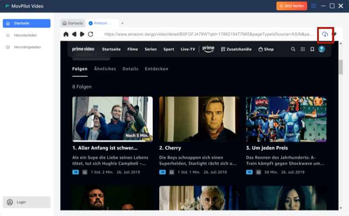Viewport: 349px width, 216px height.
Task: Click the Cherry episode thumbnail
Action: tap(199, 119)
